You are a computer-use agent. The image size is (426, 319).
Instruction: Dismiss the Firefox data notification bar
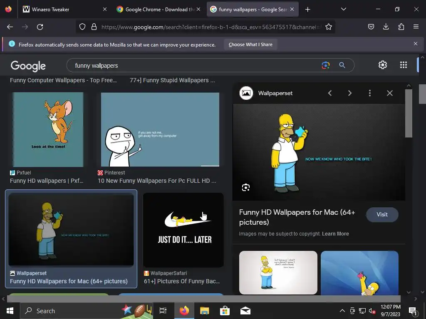[416, 44]
